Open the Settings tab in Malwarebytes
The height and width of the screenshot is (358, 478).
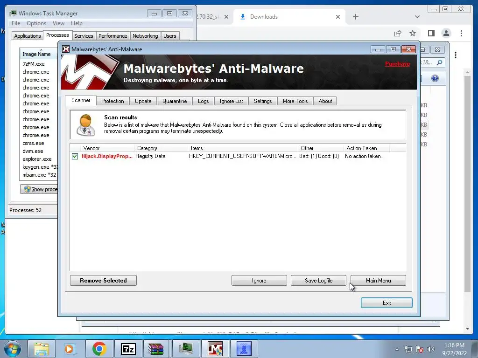(263, 101)
